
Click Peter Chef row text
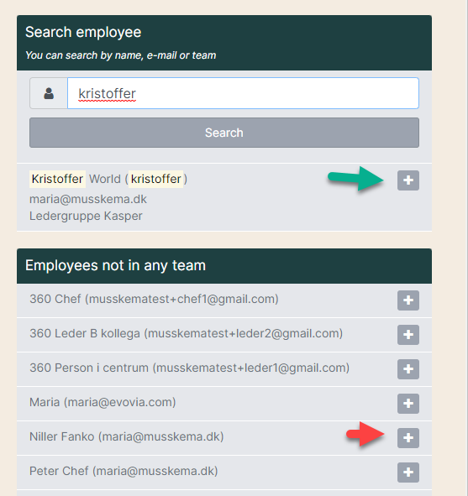124,472
